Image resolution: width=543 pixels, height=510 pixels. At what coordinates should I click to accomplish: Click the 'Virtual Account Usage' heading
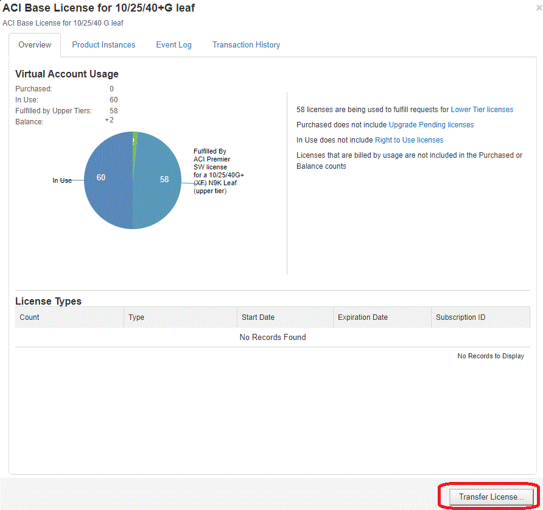click(x=67, y=74)
